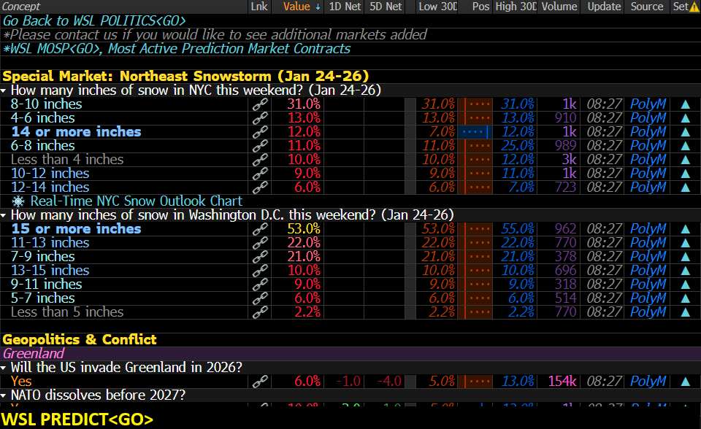701x429 pixels.
Task: Click alert triangle for Less than 4 inches
Action: click(685, 160)
